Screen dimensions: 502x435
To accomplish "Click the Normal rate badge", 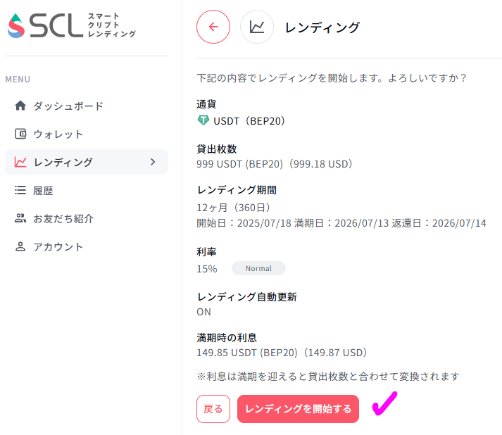I will coord(258,268).
